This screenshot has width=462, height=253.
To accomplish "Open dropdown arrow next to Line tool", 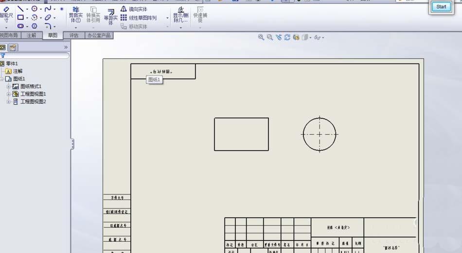I will coord(27,9).
